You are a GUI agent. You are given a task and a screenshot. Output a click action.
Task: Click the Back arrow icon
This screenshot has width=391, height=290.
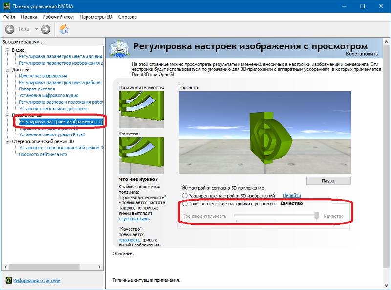click(x=10, y=29)
